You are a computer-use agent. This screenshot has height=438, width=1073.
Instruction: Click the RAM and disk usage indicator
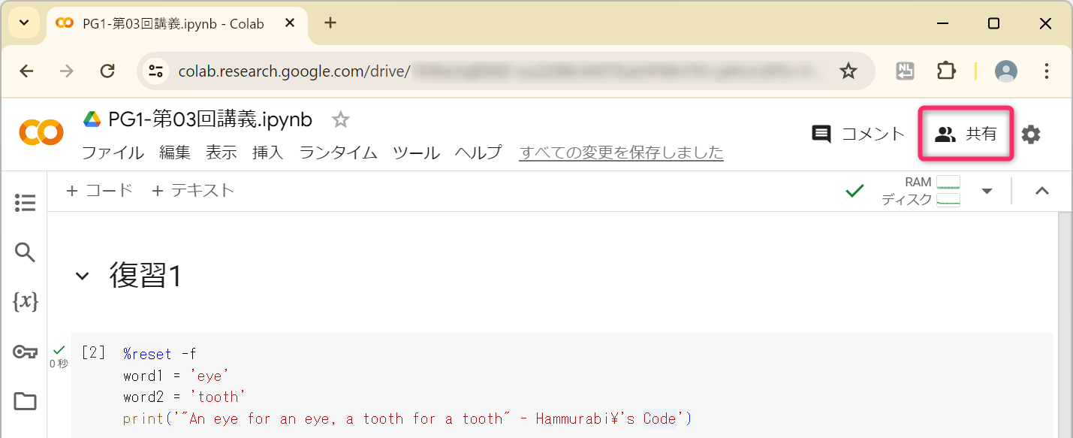coord(921,191)
